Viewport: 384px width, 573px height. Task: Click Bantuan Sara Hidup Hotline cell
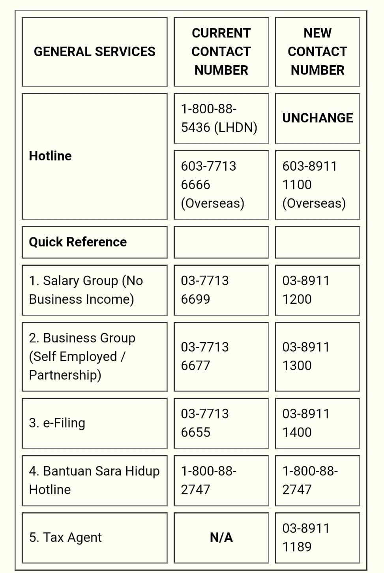click(x=95, y=481)
